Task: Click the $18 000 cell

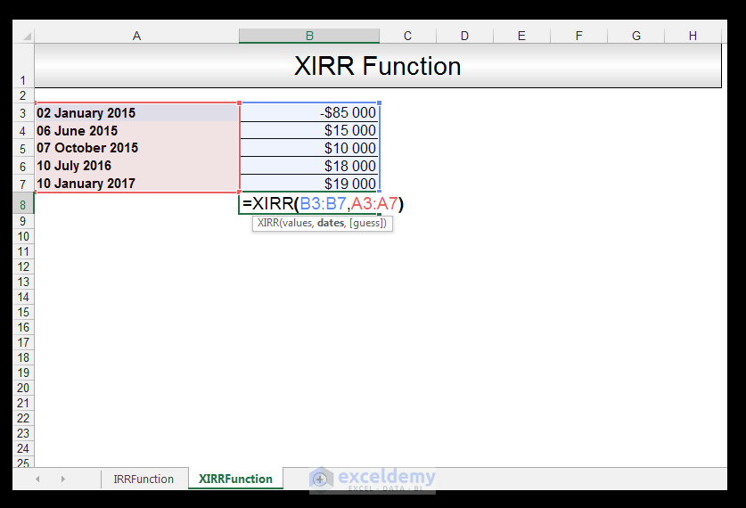Action: click(309, 166)
